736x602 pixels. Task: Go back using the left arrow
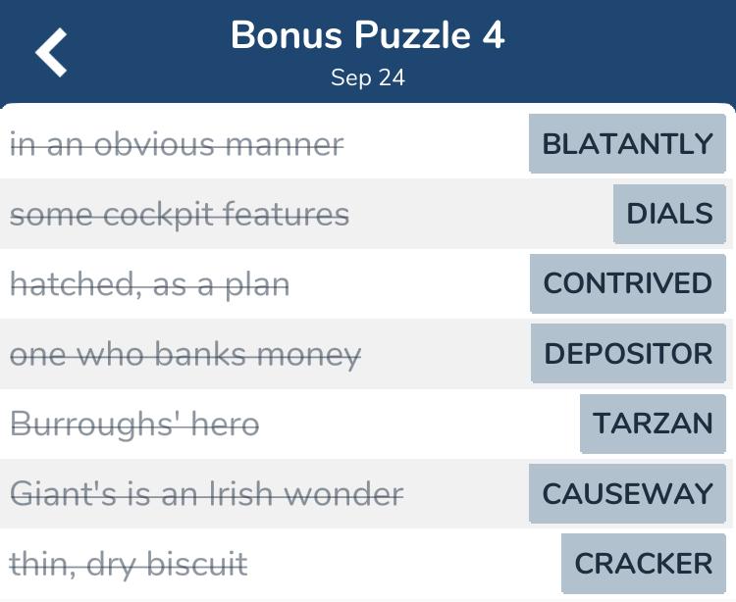pos(52,52)
